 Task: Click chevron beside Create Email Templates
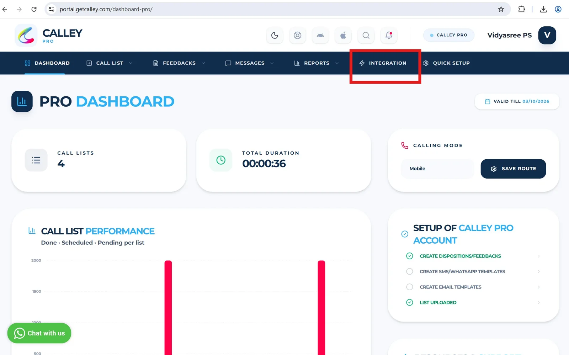click(x=539, y=287)
